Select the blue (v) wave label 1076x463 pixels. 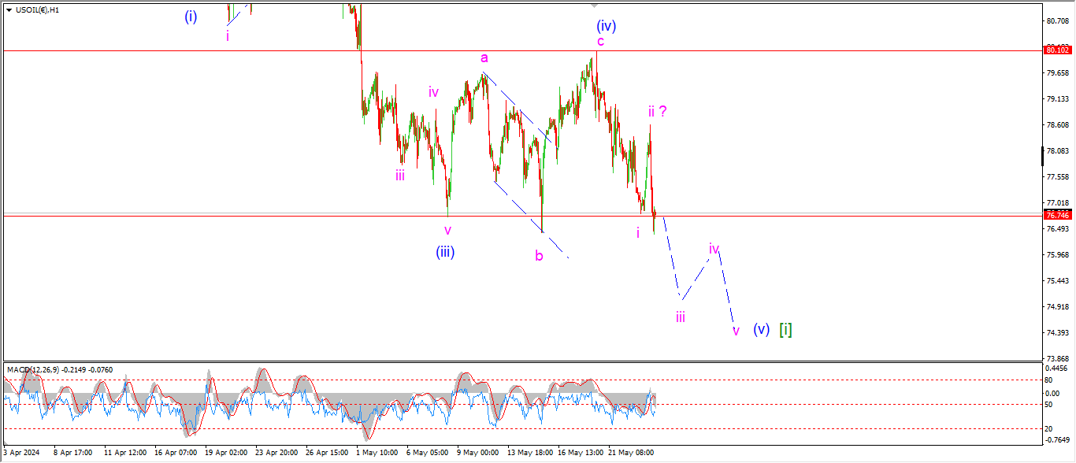coord(760,329)
